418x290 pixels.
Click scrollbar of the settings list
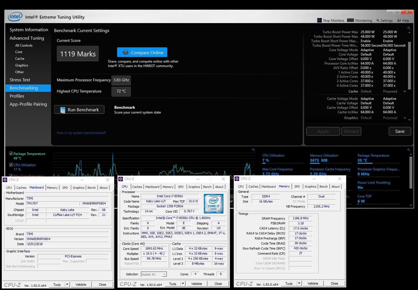coord(409,66)
